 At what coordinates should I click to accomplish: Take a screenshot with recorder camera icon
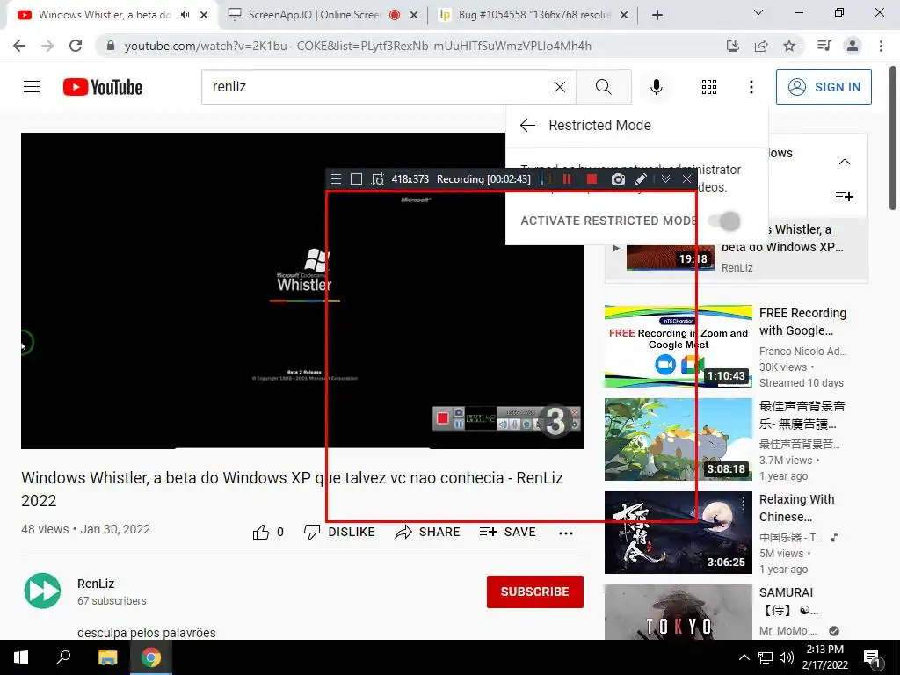tap(618, 179)
